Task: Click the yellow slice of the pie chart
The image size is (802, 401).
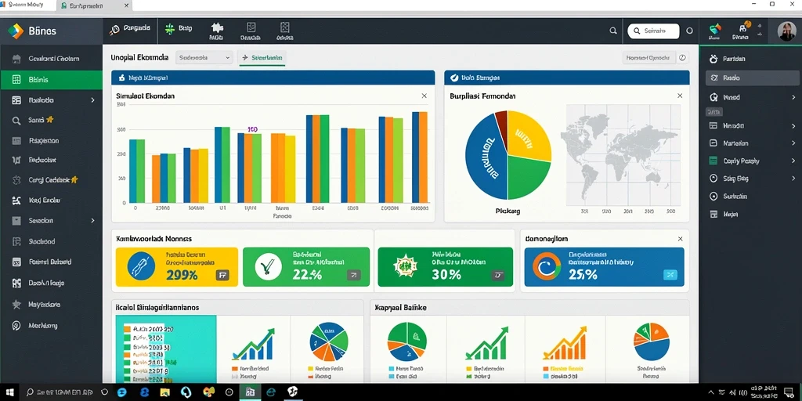Action: pyautogui.click(x=527, y=135)
